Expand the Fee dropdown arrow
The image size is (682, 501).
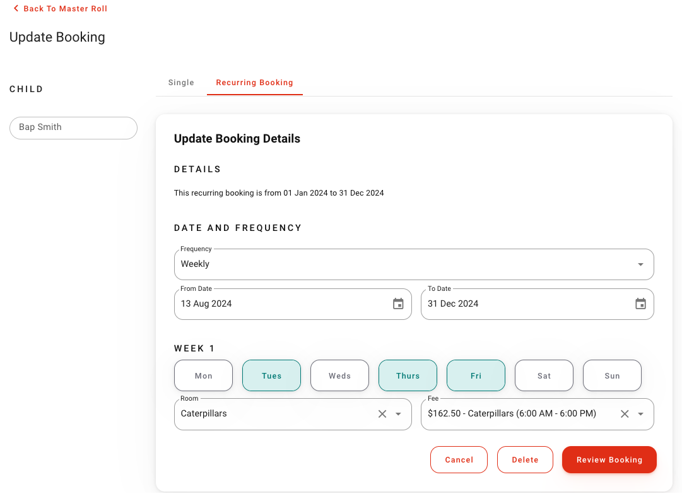pyautogui.click(x=640, y=414)
